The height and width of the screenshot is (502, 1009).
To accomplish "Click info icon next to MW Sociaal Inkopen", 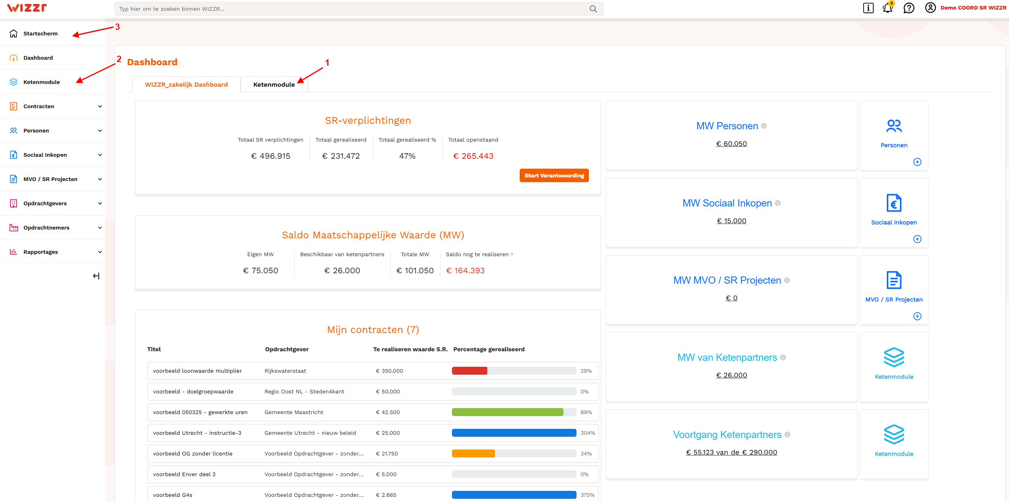I will [778, 203].
